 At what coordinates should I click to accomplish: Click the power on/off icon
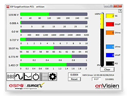click(x=36, y=77)
